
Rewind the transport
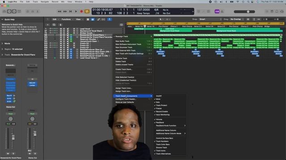pos(59,12)
